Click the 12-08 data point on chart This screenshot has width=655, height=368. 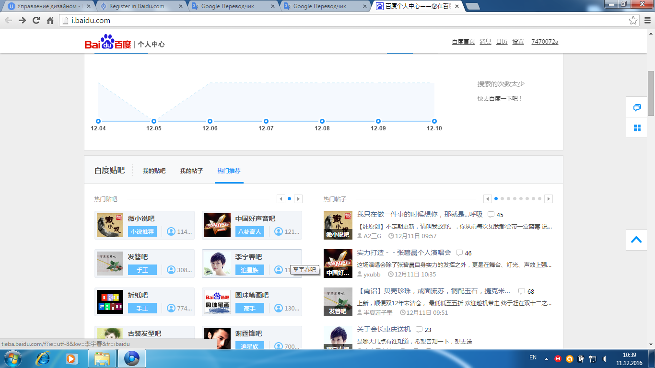tap(322, 121)
